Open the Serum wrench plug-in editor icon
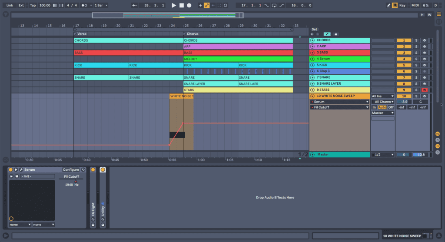This screenshot has height=242, width=445. point(21,169)
